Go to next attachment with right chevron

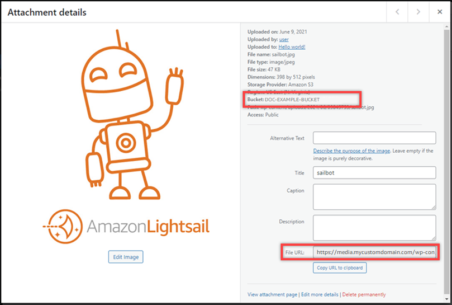tap(418, 12)
